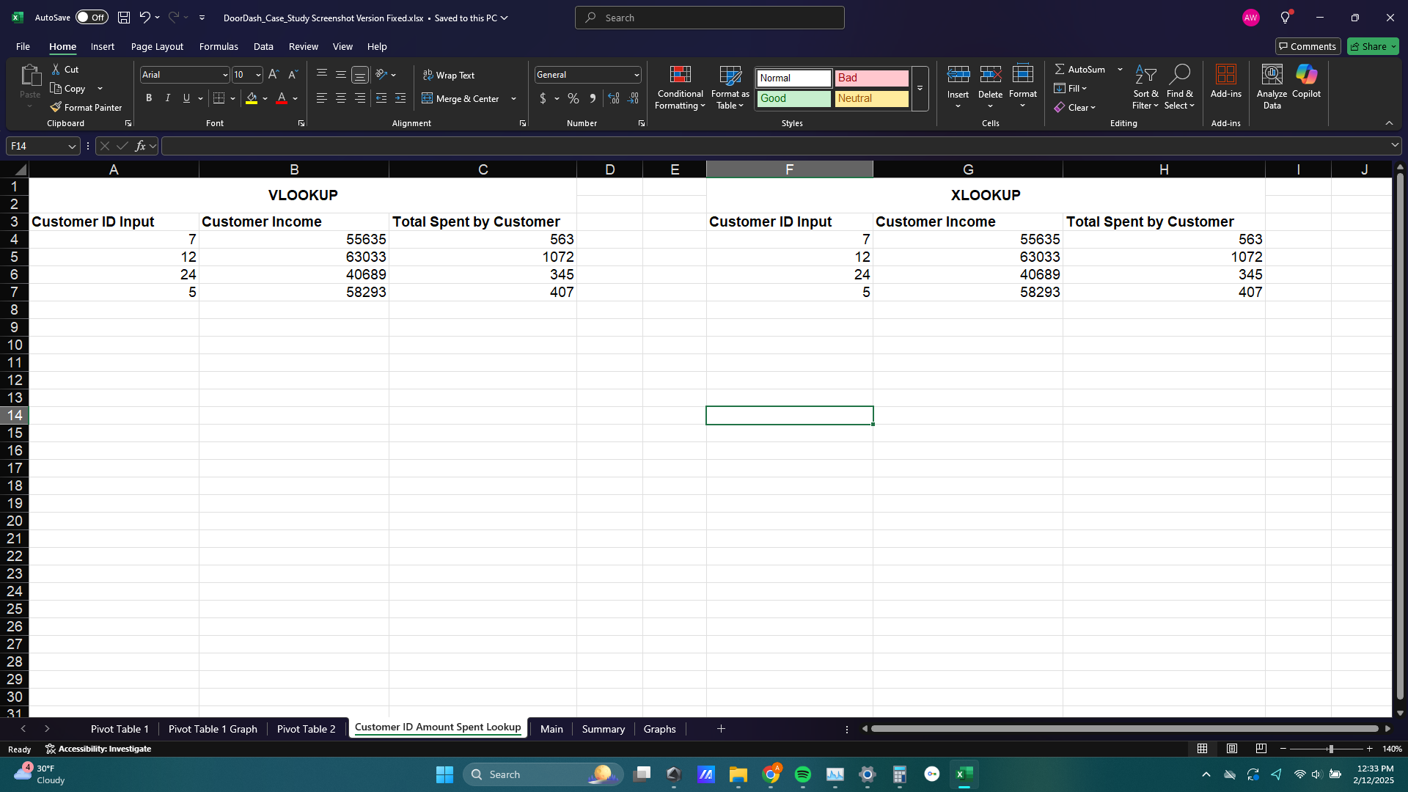
Task: Launch Copilot from the ribbon
Action: (x=1306, y=75)
